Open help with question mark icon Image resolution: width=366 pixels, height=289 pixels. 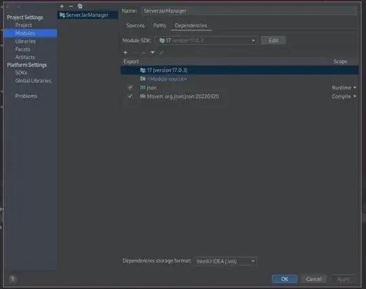coord(12,279)
